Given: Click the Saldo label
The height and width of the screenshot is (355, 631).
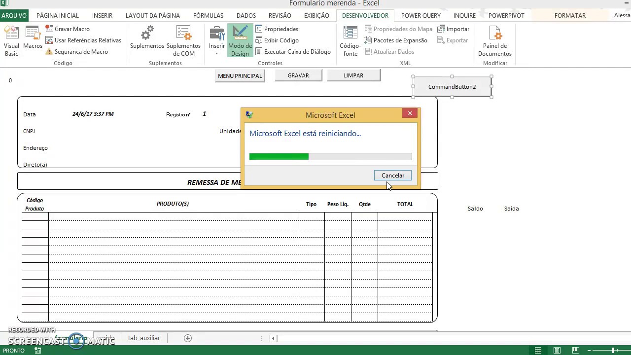Looking at the screenshot, I should (475, 209).
